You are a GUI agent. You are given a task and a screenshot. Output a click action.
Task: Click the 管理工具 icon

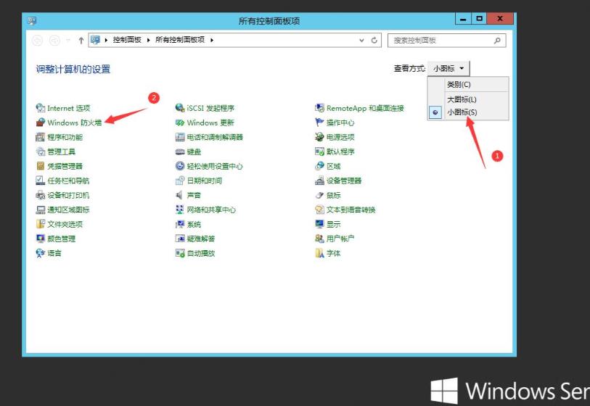pyautogui.click(x=40, y=152)
